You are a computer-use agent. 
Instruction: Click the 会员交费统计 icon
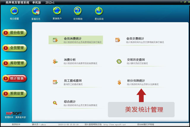pyautogui.click(x=118, y=40)
